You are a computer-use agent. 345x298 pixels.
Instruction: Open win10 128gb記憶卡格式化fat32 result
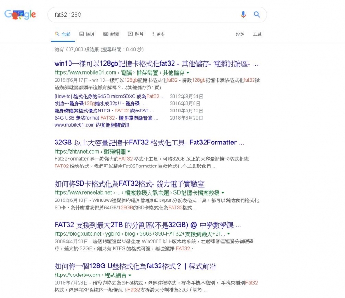(156, 64)
